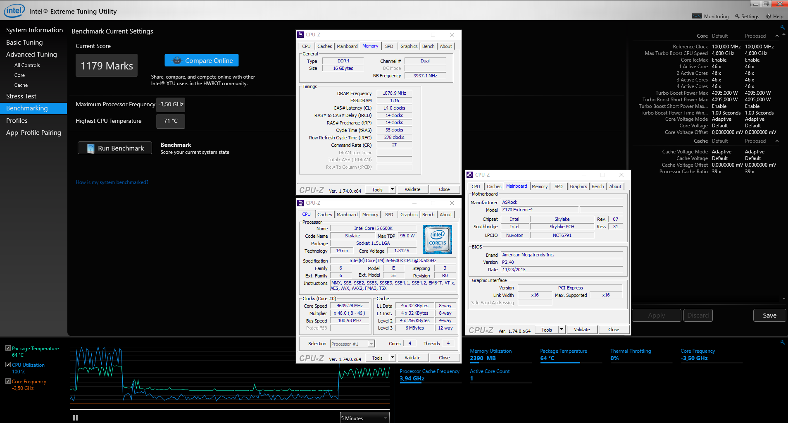
Task: Switch to Bench tab in Mainboard window
Action: coord(598,186)
